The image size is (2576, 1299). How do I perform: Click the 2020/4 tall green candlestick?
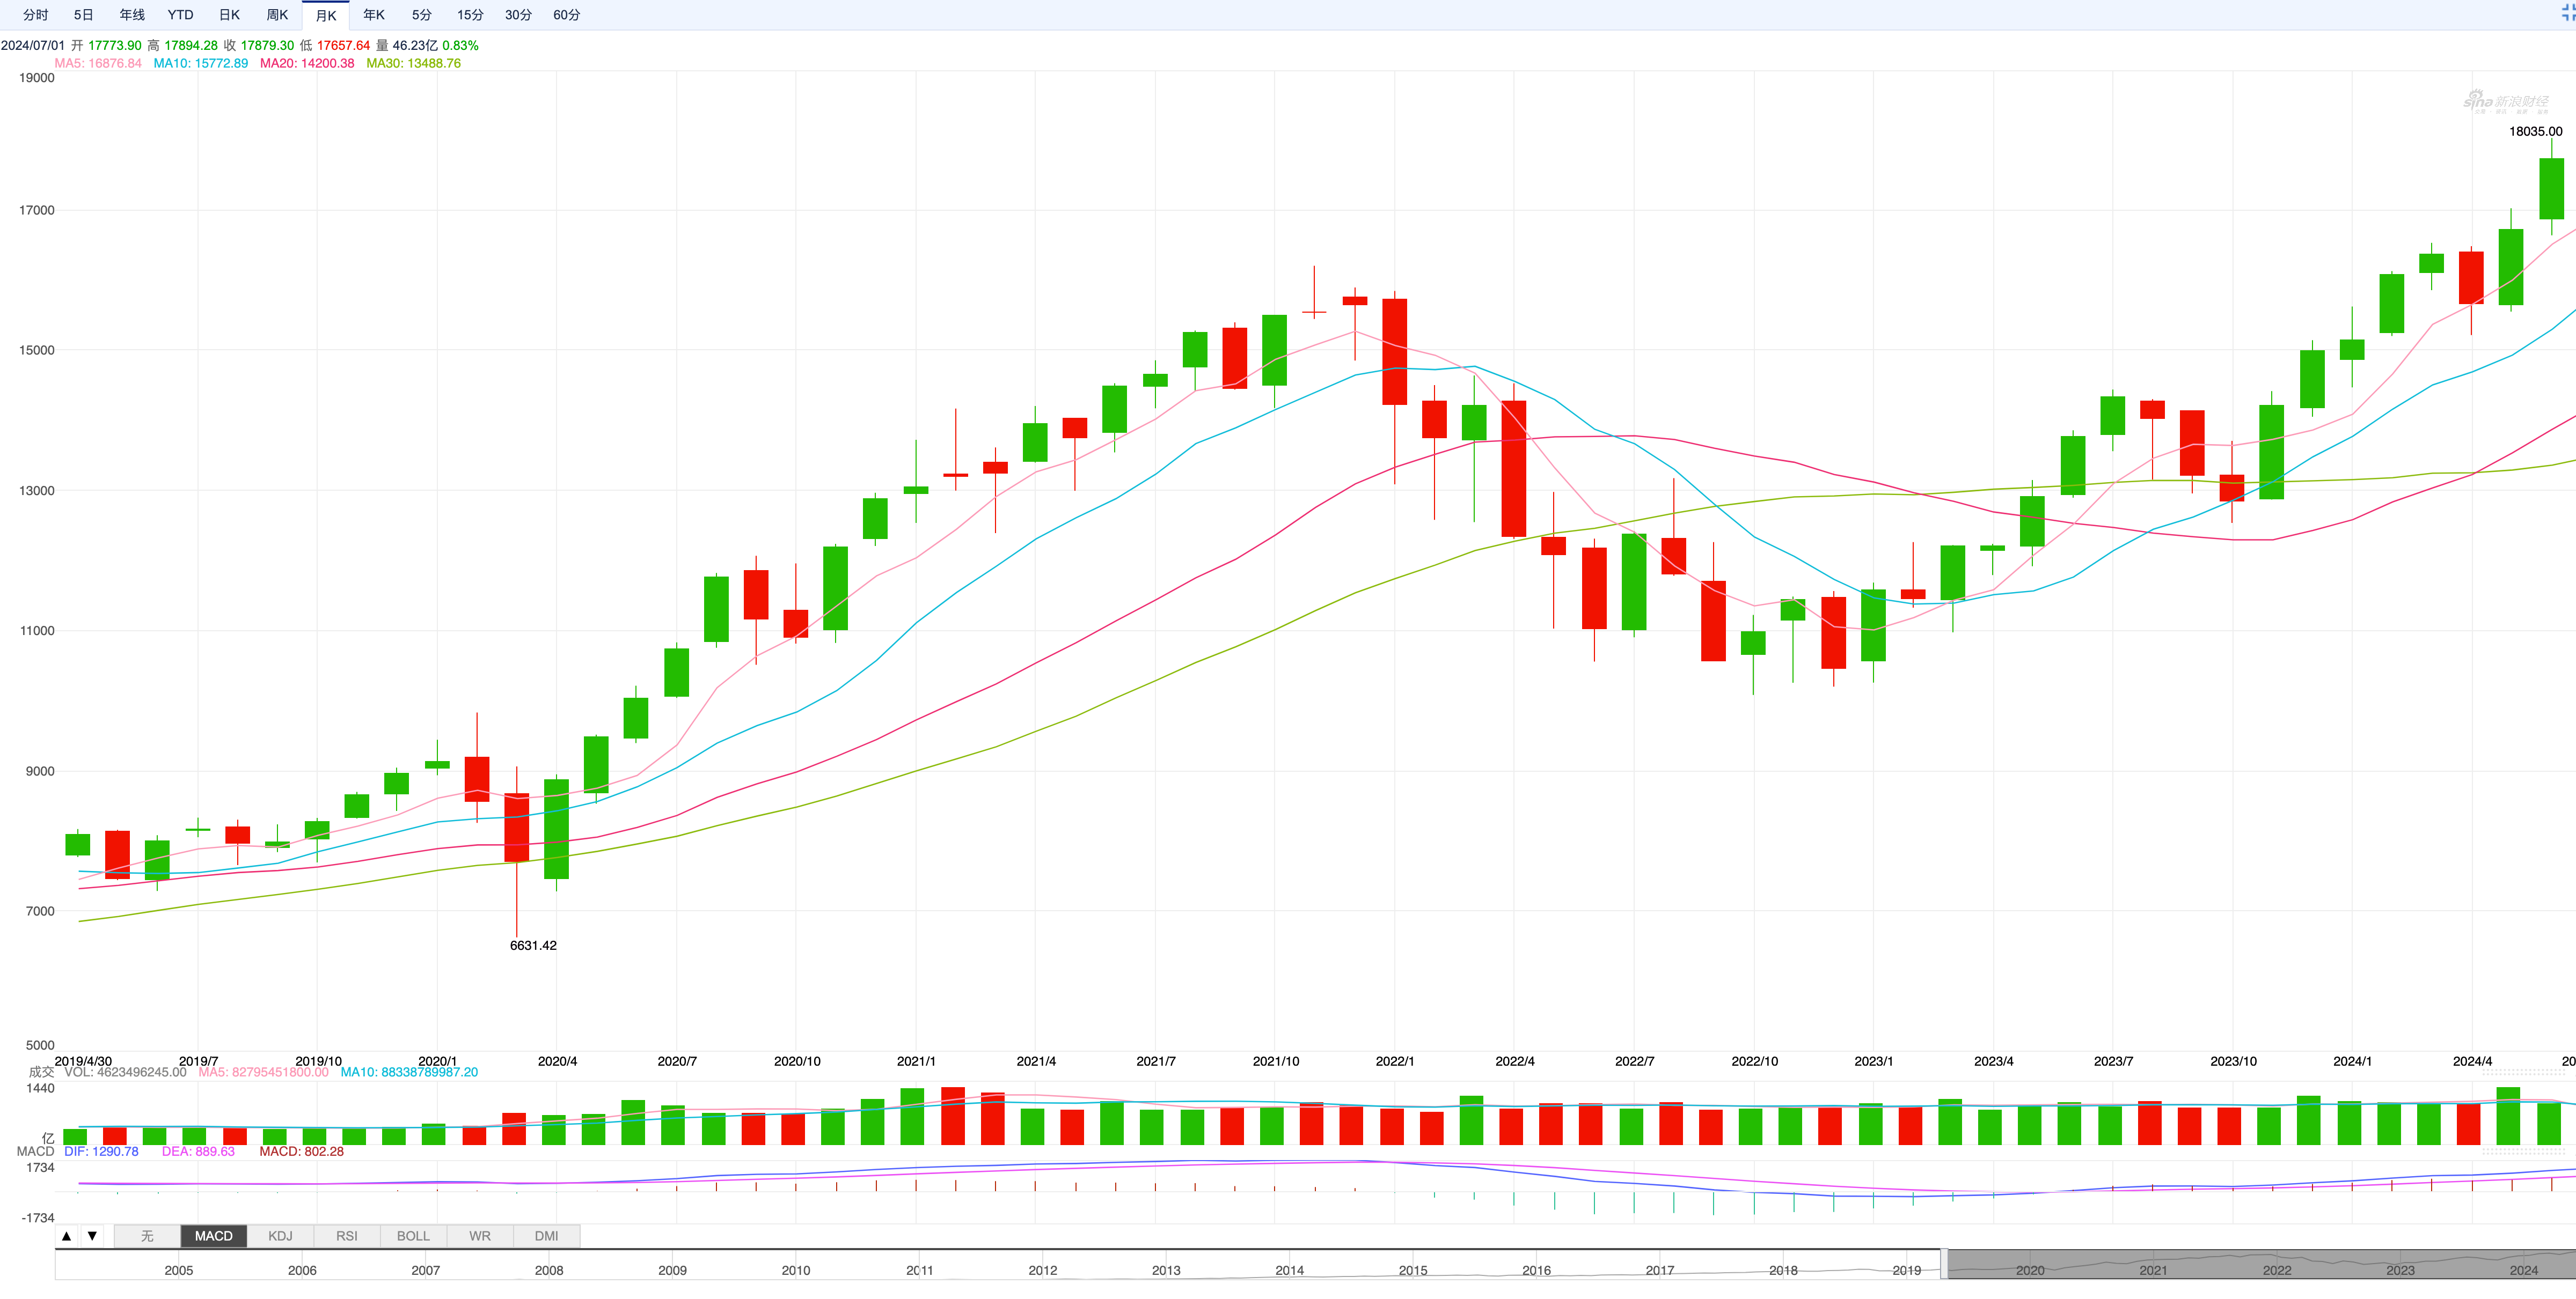click(556, 828)
